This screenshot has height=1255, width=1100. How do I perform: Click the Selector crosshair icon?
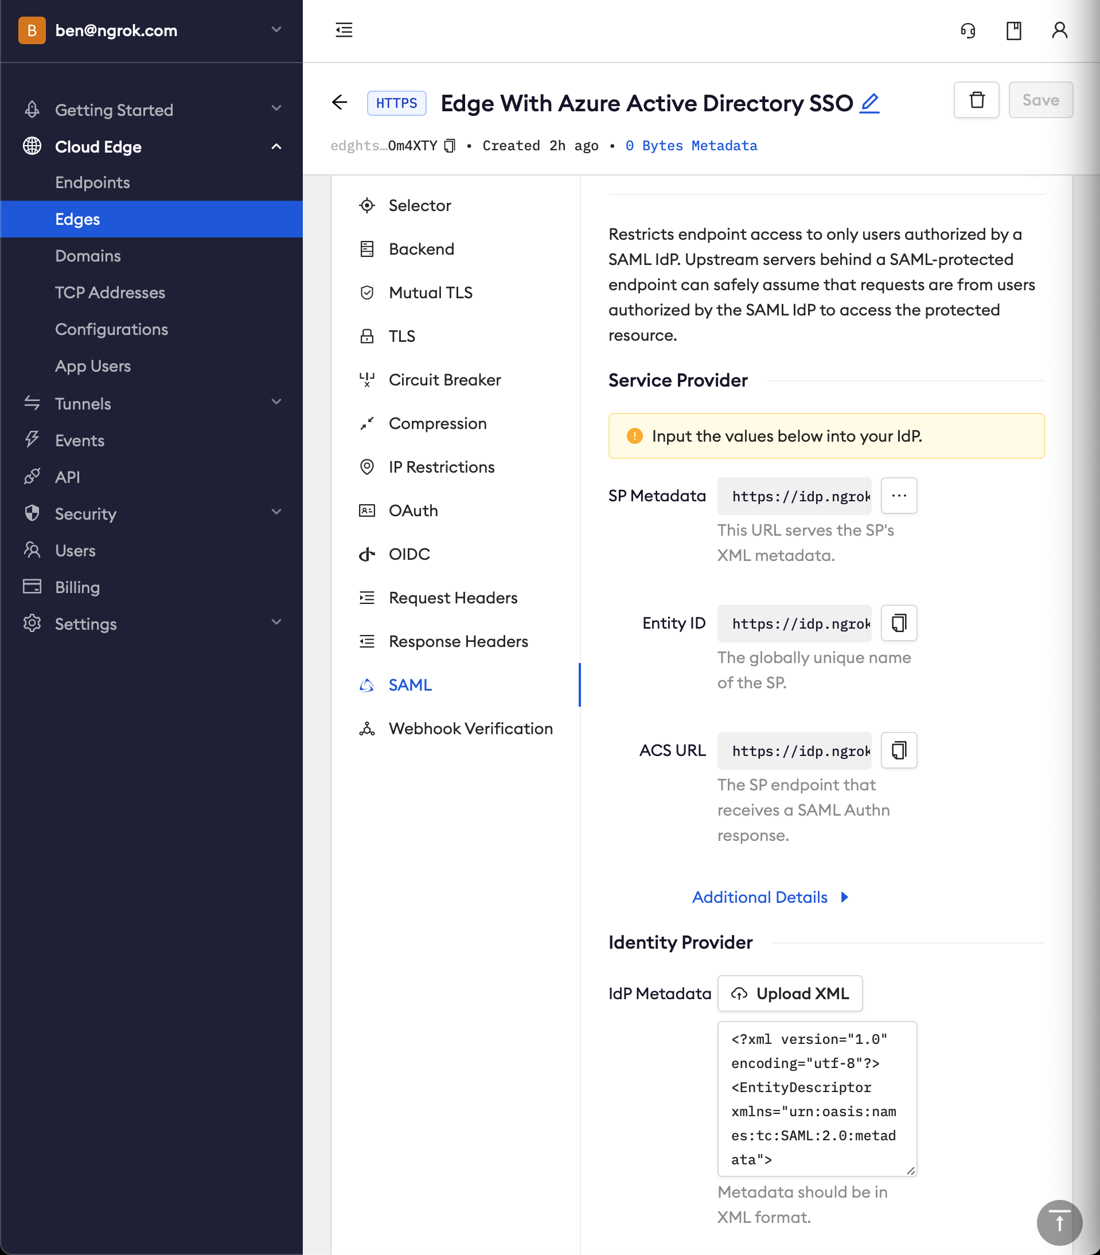(366, 205)
